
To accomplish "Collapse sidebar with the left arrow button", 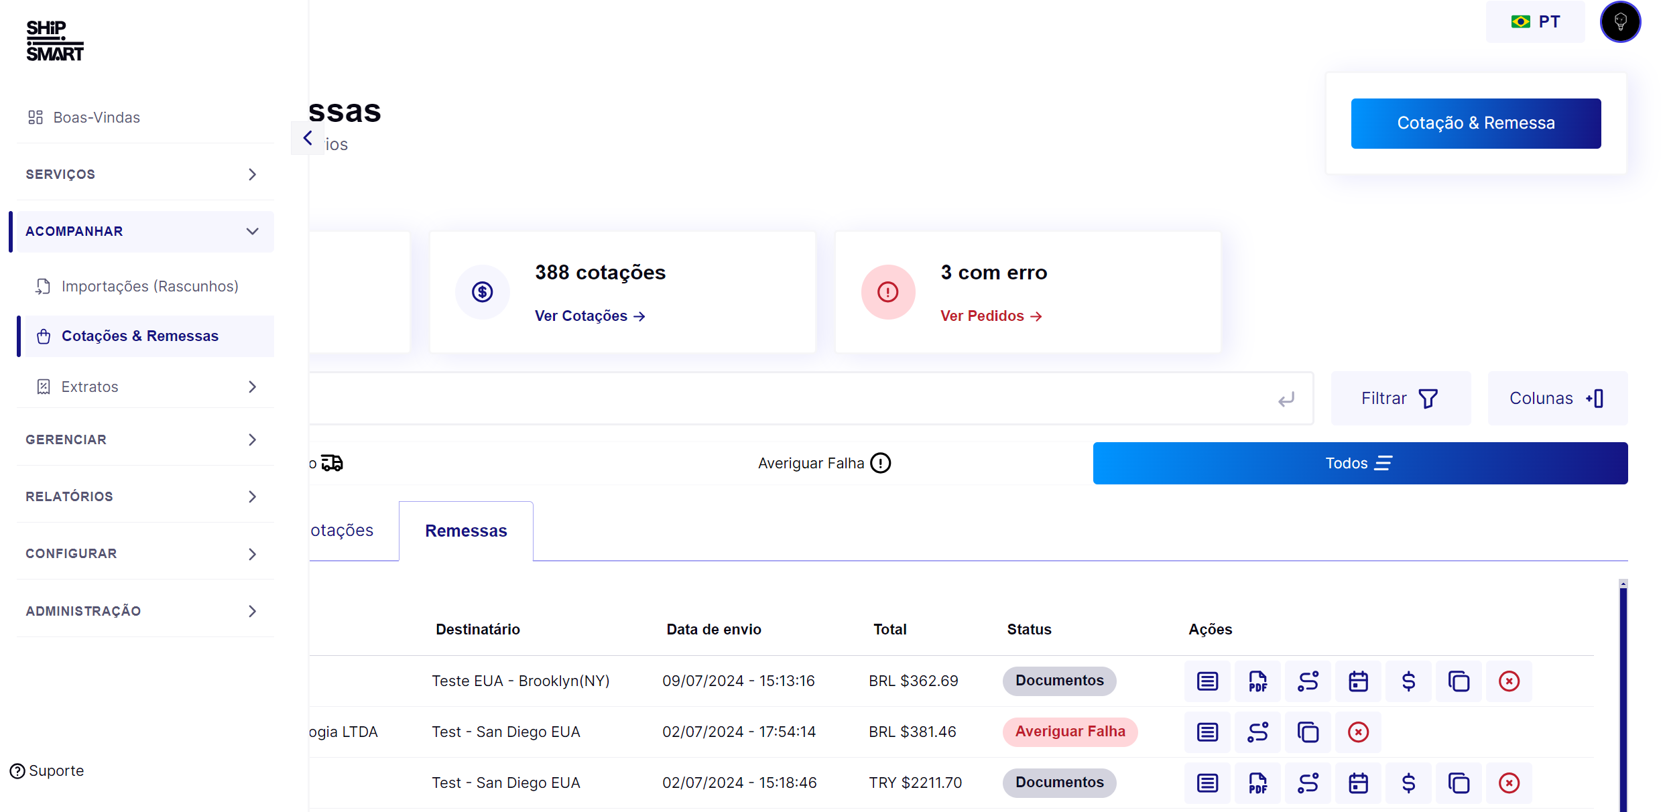I will point(308,138).
